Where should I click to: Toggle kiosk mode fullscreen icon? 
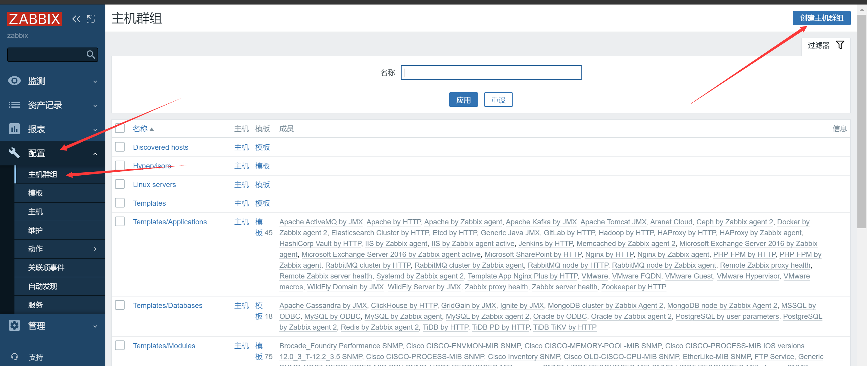point(91,19)
